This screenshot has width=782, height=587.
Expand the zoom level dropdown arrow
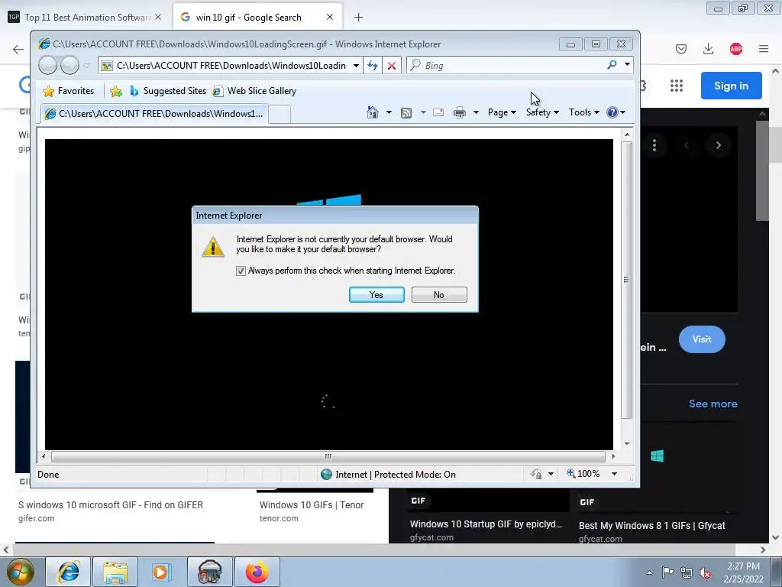click(615, 474)
